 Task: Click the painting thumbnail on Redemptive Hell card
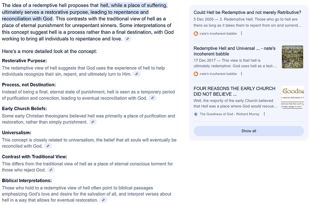click(292, 57)
